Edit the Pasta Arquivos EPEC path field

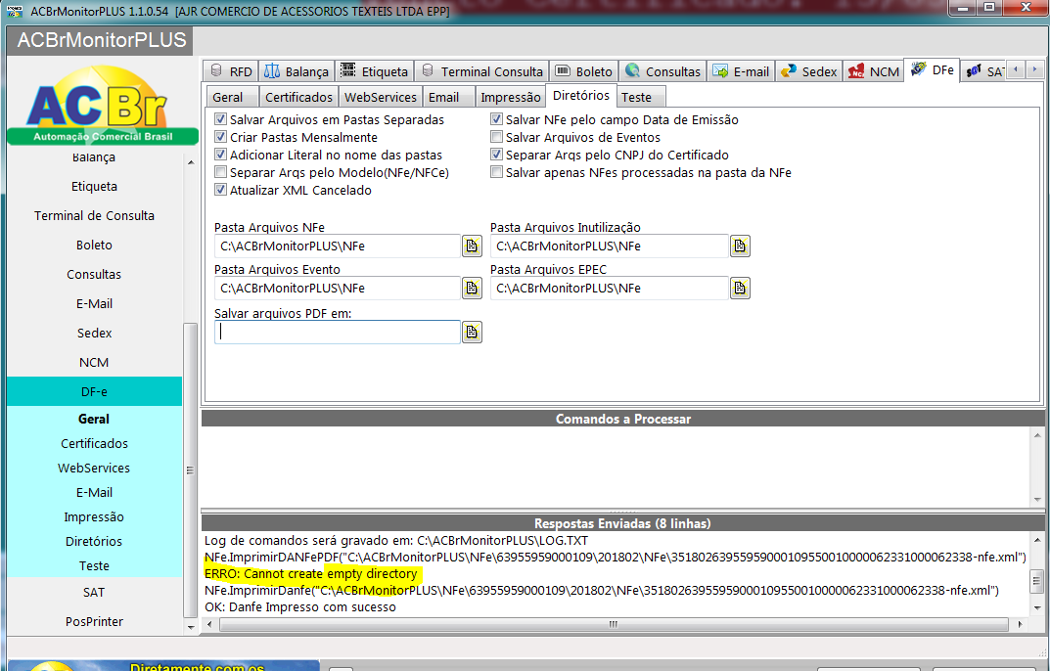click(610, 288)
